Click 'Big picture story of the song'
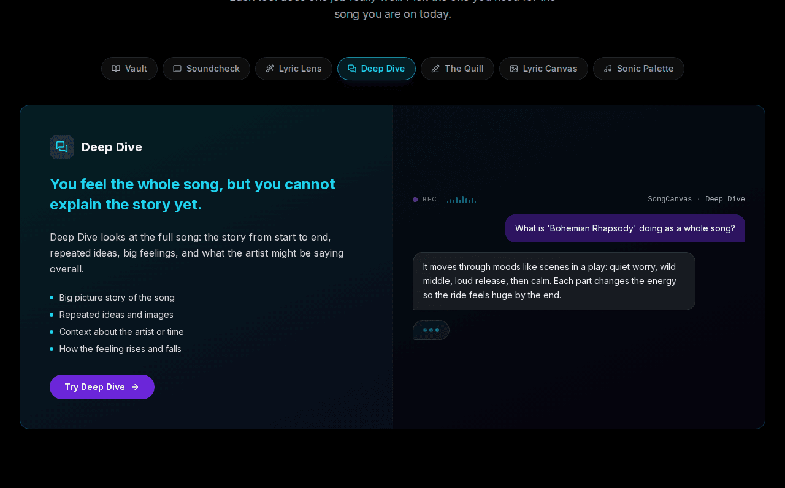Viewport: 785px width, 488px height. click(117, 298)
